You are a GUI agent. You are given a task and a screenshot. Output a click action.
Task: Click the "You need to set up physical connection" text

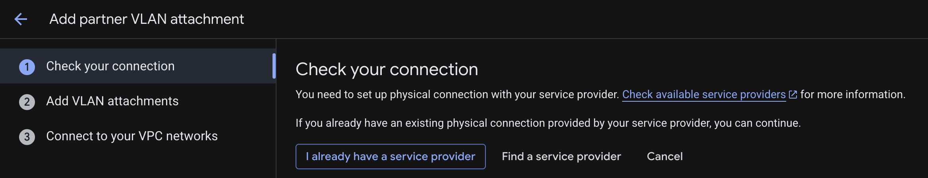(x=457, y=95)
